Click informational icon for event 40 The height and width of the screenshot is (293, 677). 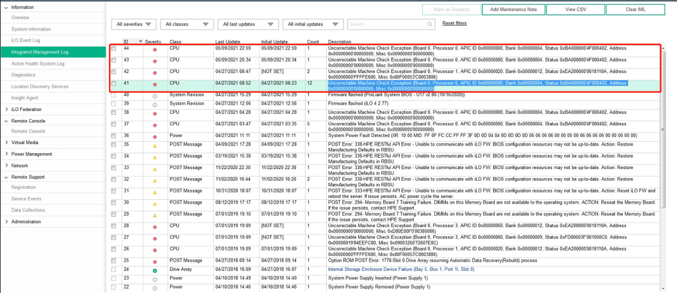[x=155, y=96]
